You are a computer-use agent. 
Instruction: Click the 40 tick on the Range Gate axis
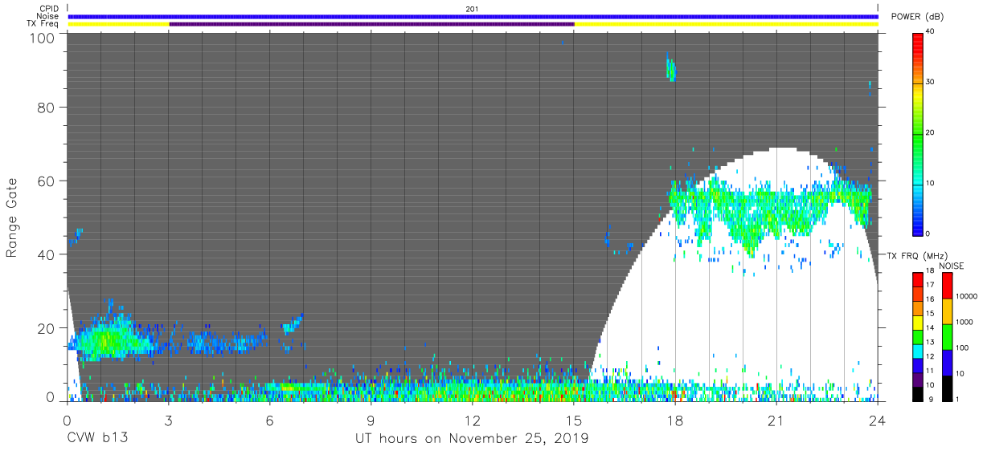click(x=47, y=254)
